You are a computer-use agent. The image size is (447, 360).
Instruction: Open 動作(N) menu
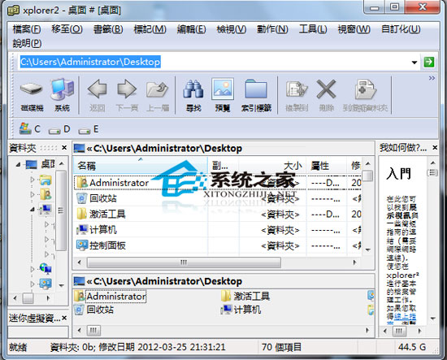click(272, 29)
